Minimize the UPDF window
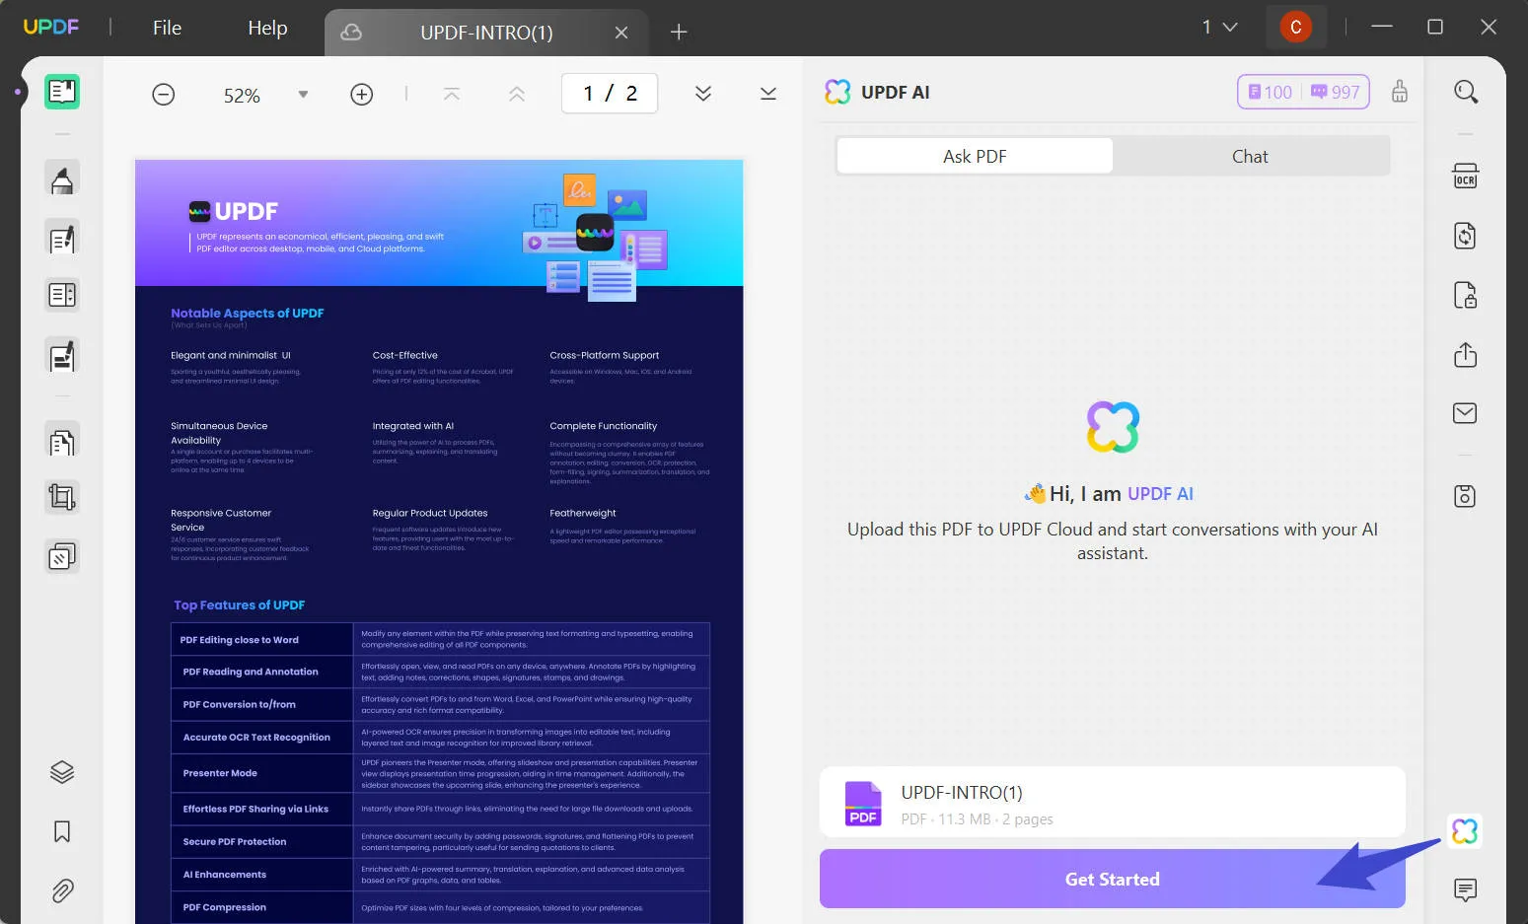 coord(1382,27)
